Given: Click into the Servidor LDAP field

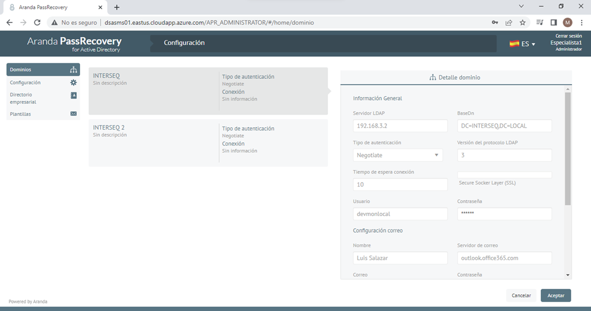Looking at the screenshot, I should (x=400, y=126).
